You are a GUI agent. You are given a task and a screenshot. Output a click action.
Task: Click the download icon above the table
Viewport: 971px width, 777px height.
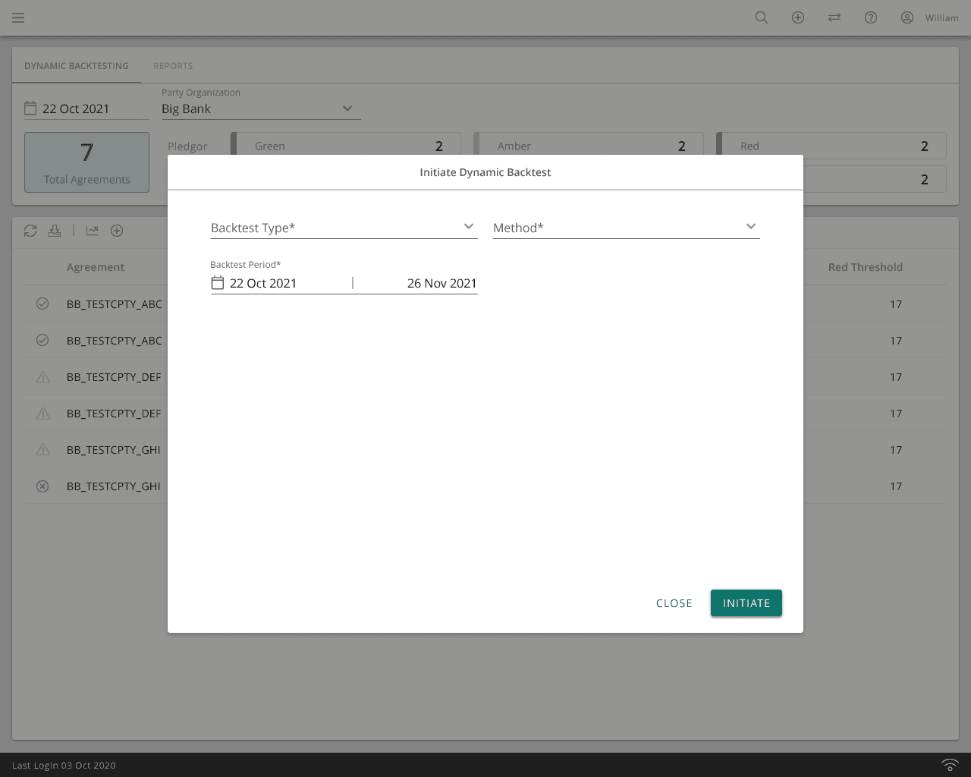(55, 231)
